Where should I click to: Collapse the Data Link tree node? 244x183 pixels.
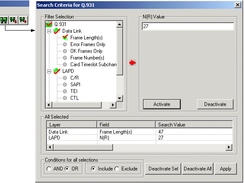click(x=49, y=31)
